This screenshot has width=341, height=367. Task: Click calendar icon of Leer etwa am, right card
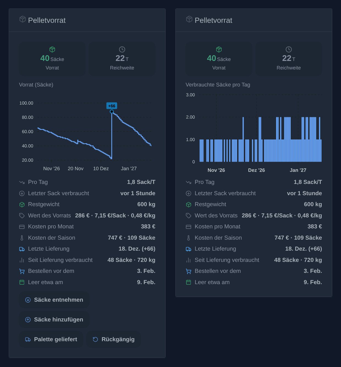coord(189,282)
